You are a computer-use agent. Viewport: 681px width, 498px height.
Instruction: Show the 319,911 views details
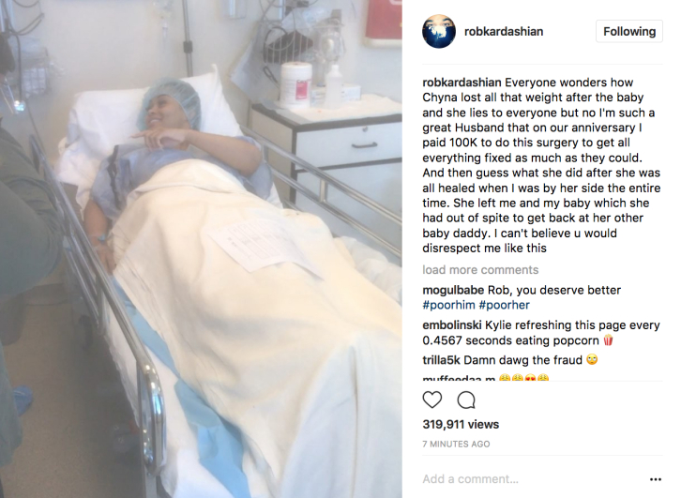461,425
